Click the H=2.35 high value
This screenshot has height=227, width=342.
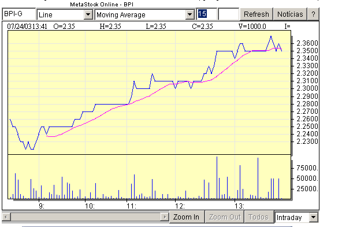tap(110, 27)
